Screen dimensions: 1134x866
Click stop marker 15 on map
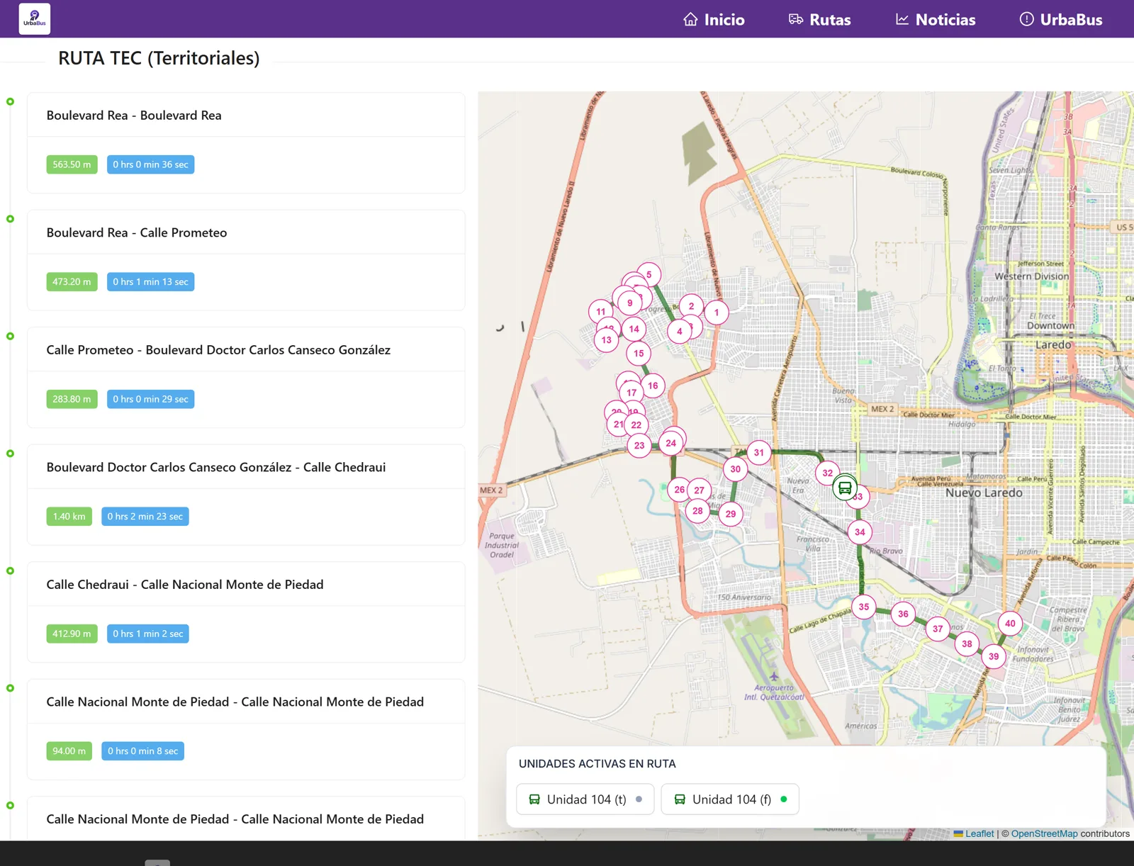(639, 354)
